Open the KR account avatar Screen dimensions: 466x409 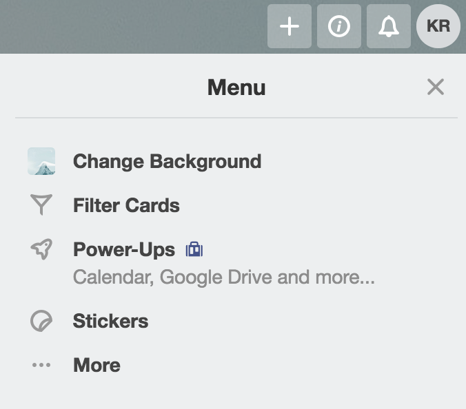coord(438,26)
